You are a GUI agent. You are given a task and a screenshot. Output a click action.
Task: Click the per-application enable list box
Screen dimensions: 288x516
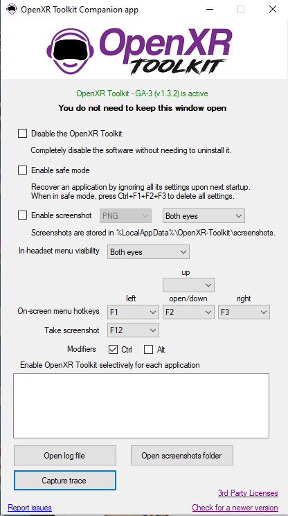click(141, 406)
